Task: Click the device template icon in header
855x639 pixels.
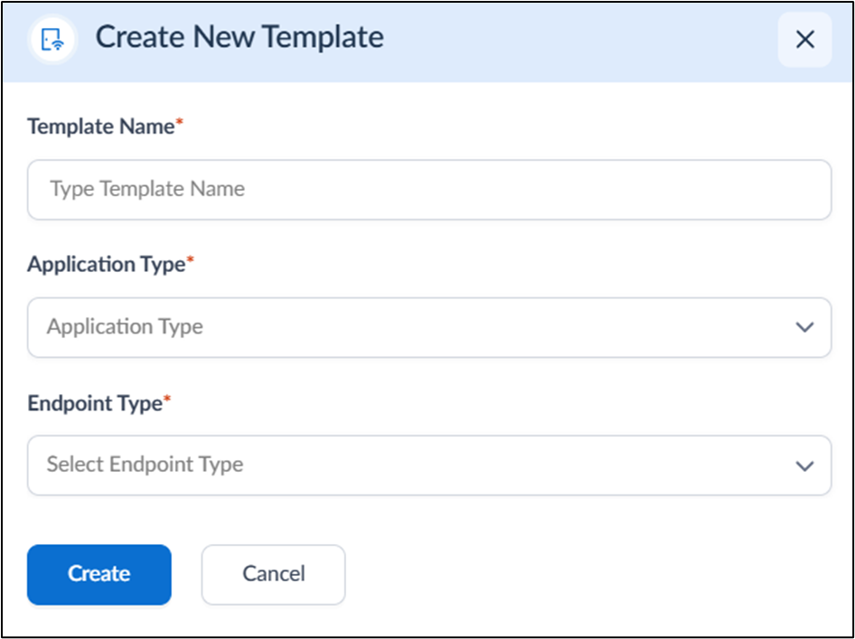Action: pos(53,40)
